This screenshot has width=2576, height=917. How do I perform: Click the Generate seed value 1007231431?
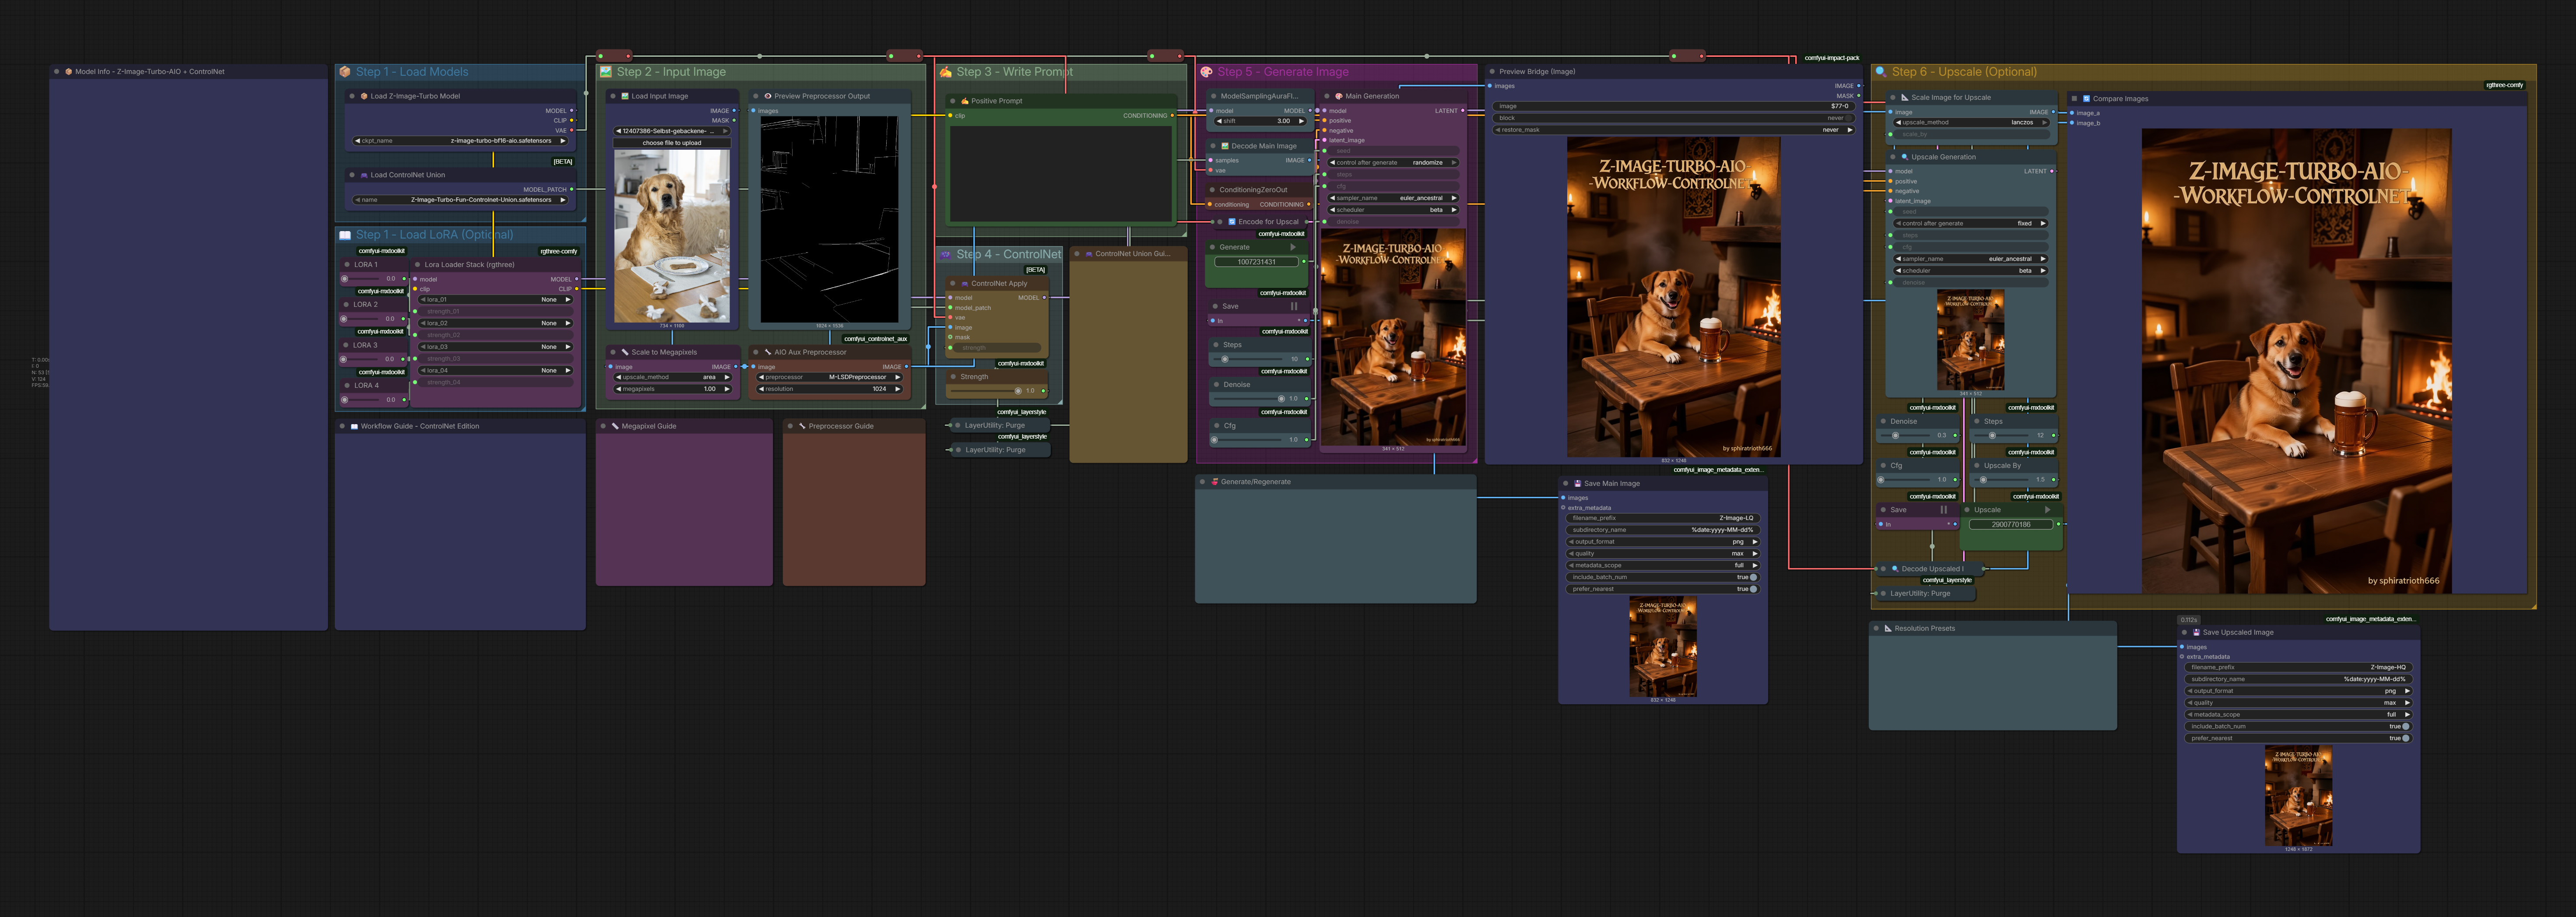tap(1256, 262)
